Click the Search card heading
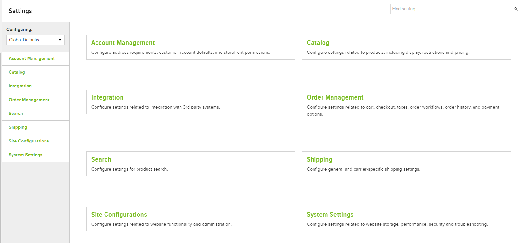This screenshot has height=243, width=528. coord(101,159)
